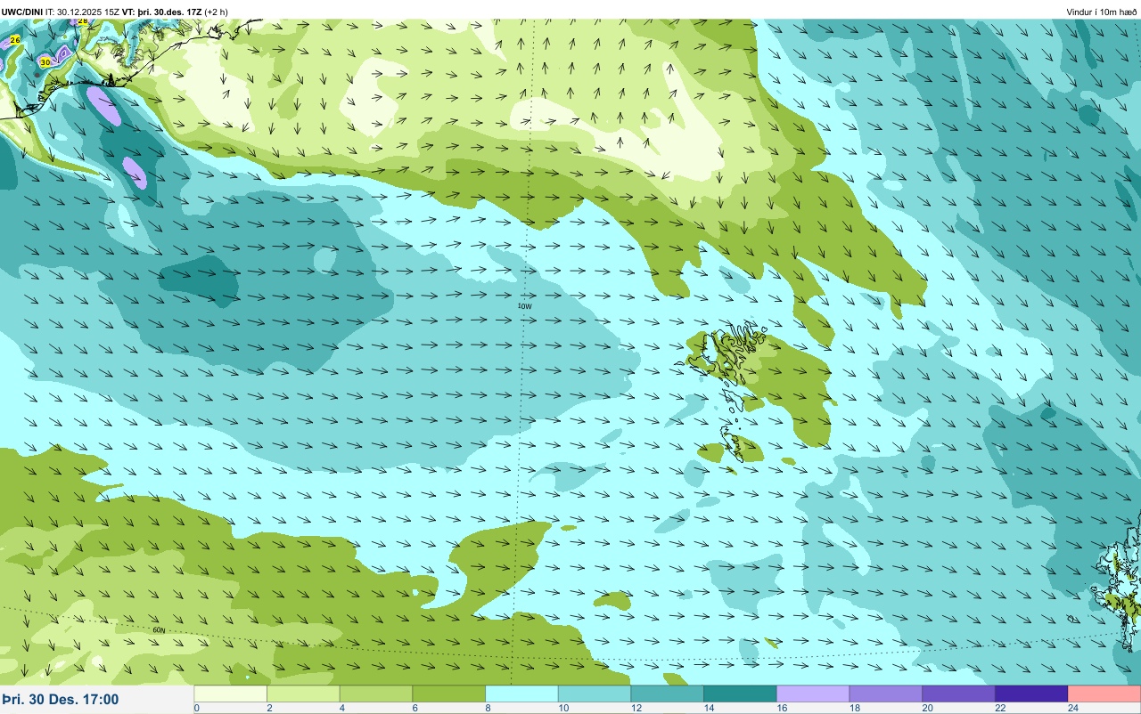Click the dark teal 14–16 legend swatch

[x=740, y=694]
